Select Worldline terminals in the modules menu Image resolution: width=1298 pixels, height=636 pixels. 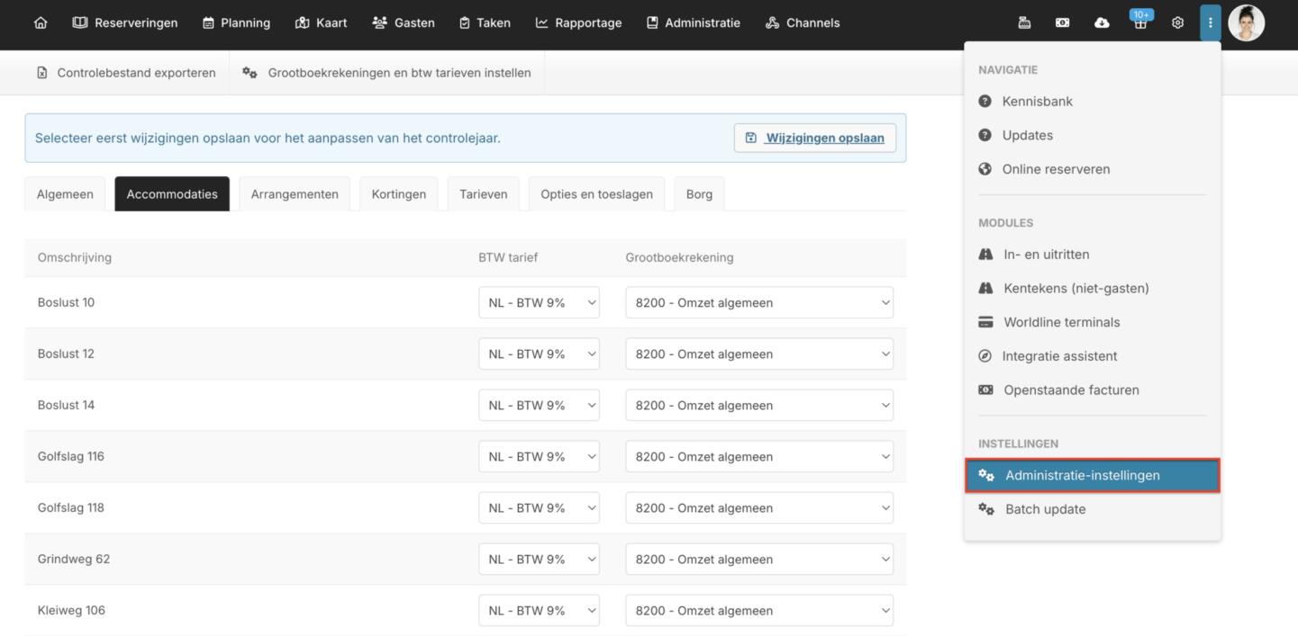pos(1061,322)
